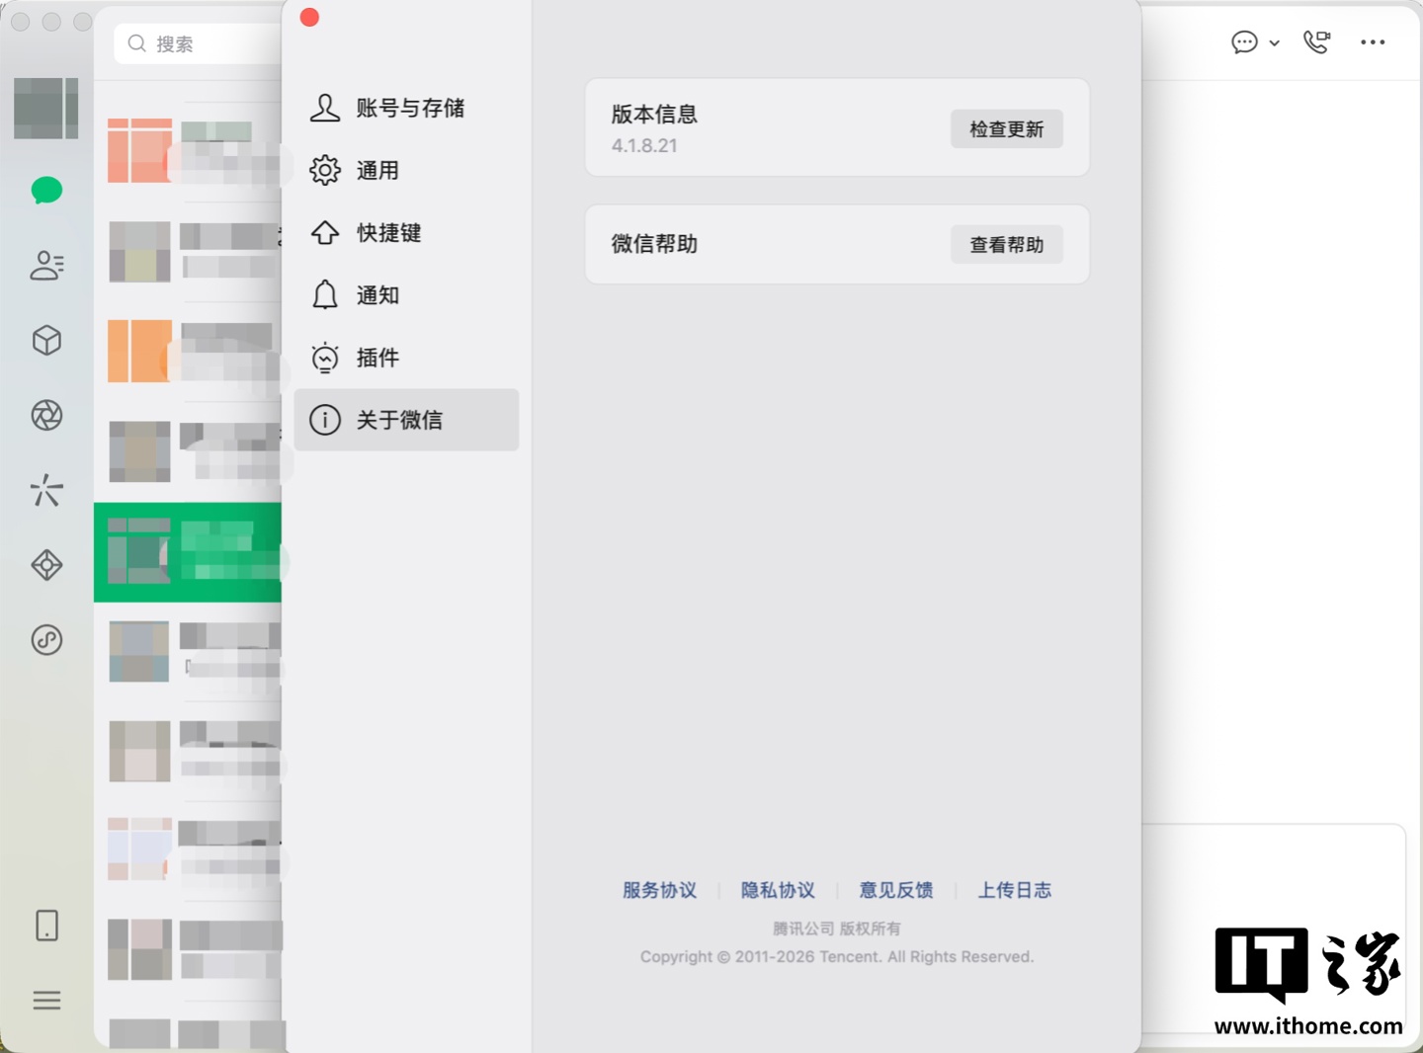Close the settings window with the red button
The width and height of the screenshot is (1423, 1053).
coord(309,18)
